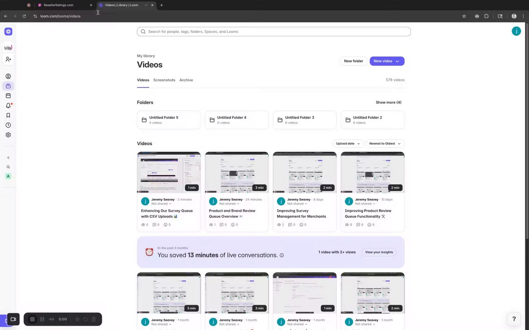Screen dimensions: 529x330
Task: Click the pause button in recorder bar
Action: (x=42, y=319)
